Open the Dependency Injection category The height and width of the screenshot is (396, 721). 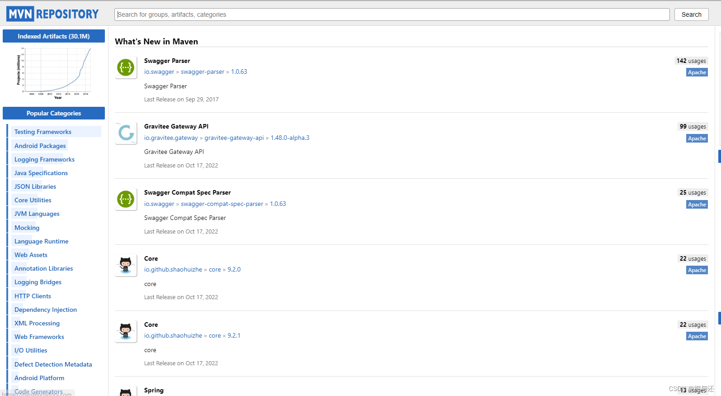point(46,310)
